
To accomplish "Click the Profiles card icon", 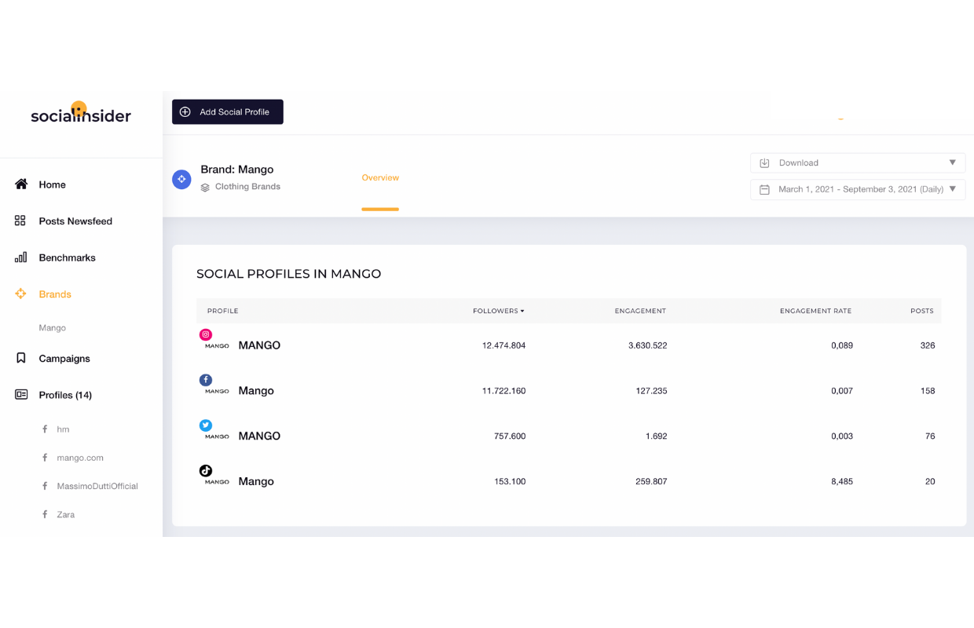I will (21, 395).
